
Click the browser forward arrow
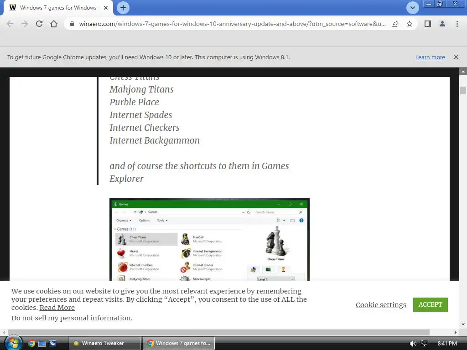25,24
